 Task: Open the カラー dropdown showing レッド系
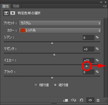pyautogui.click(x=60, y=30)
